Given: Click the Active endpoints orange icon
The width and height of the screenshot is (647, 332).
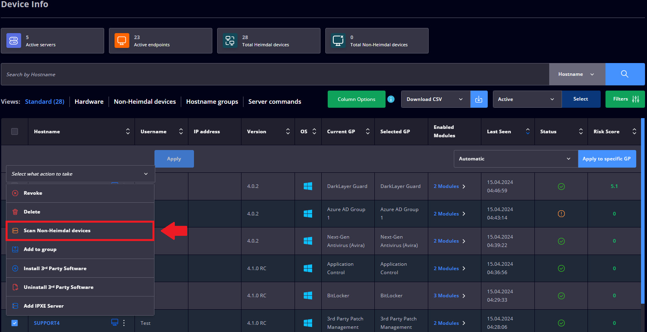Looking at the screenshot, I should 122,41.
